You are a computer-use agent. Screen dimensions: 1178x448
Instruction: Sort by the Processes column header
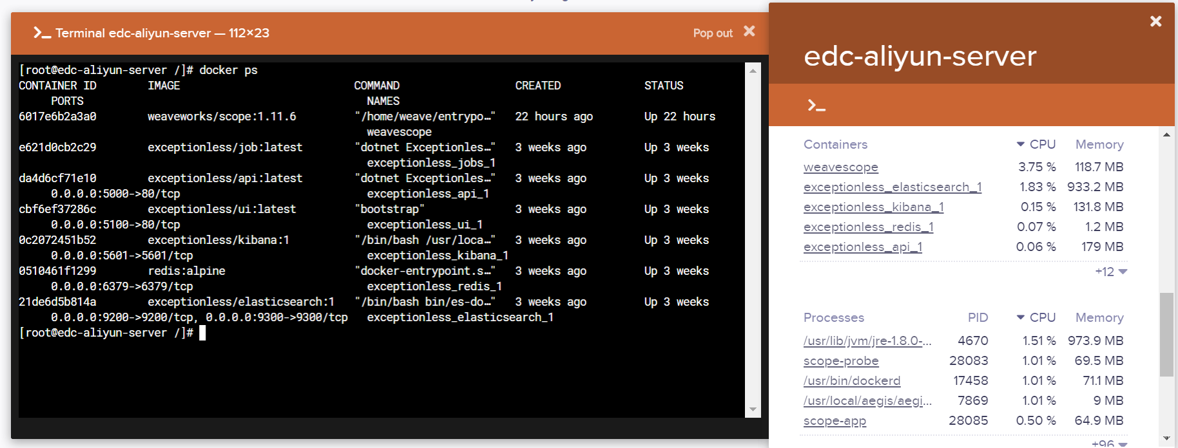tap(834, 317)
